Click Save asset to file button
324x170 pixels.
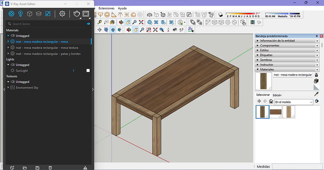38,168
